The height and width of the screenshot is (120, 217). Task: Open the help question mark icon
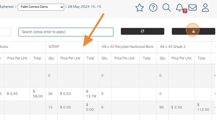pyautogui.click(x=153, y=8)
